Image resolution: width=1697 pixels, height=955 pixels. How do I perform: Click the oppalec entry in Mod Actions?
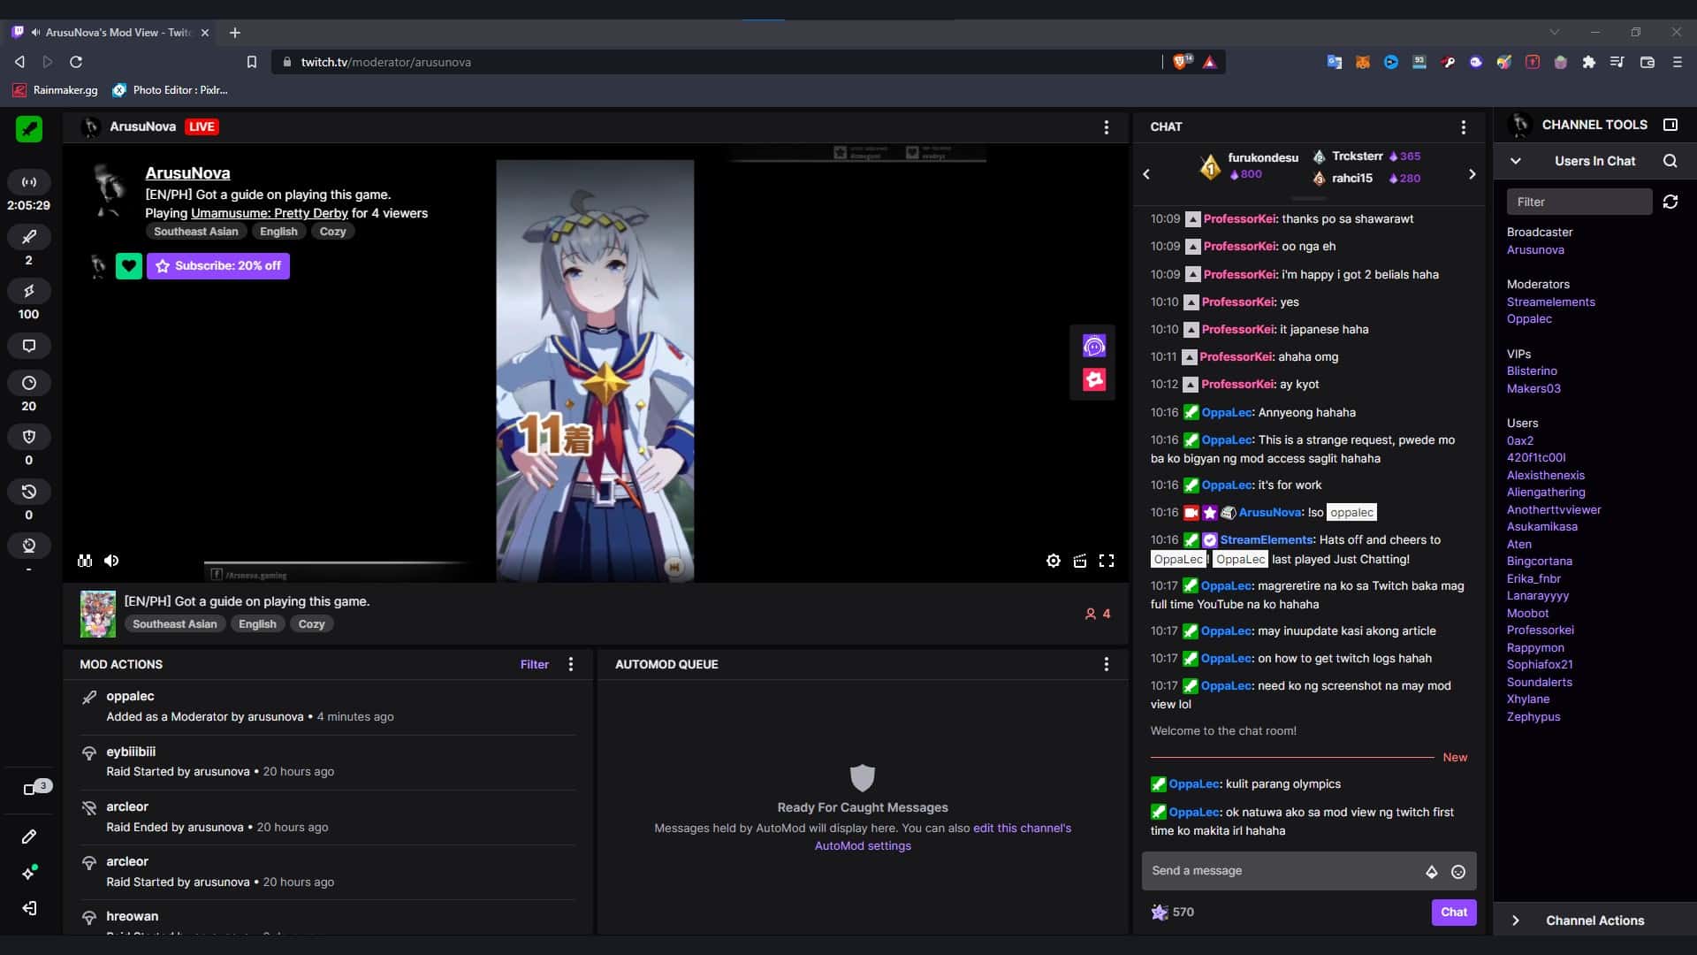[327, 707]
